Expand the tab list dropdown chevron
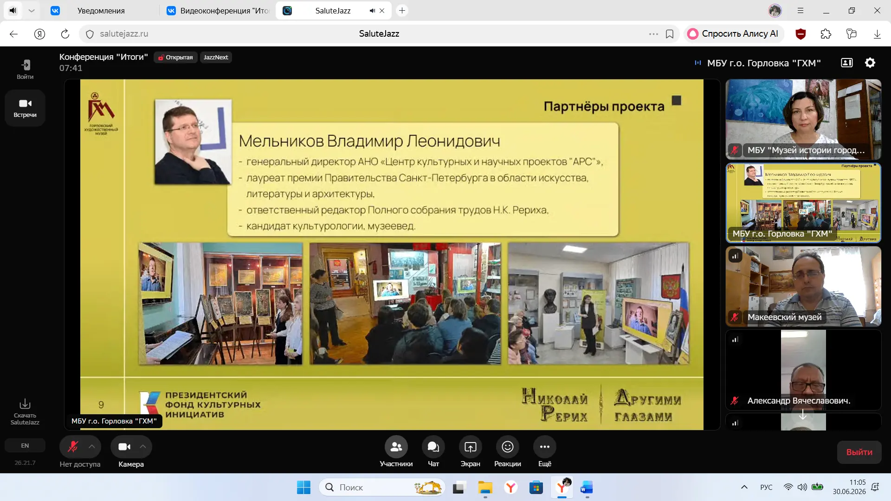This screenshot has width=891, height=501. coord(32,11)
